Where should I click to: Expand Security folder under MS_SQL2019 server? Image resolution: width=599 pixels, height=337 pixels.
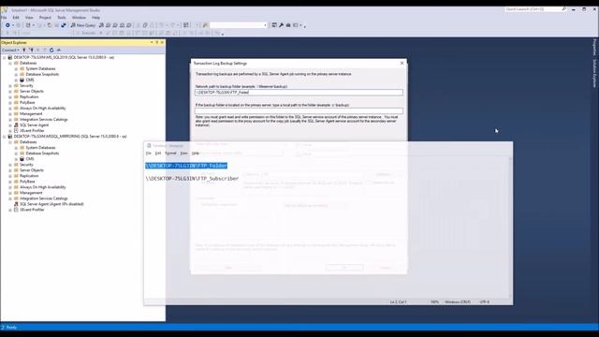coord(10,85)
